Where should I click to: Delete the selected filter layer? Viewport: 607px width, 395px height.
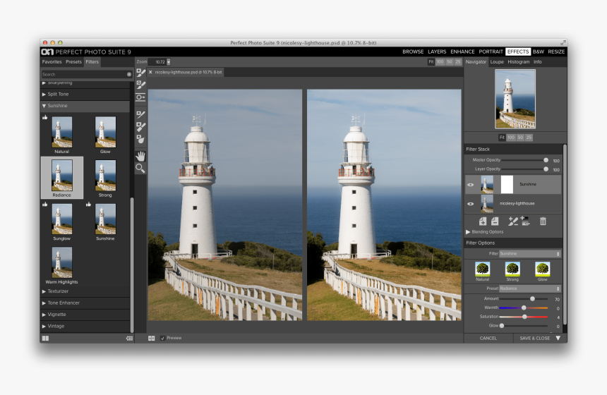click(x=543, y=221)
